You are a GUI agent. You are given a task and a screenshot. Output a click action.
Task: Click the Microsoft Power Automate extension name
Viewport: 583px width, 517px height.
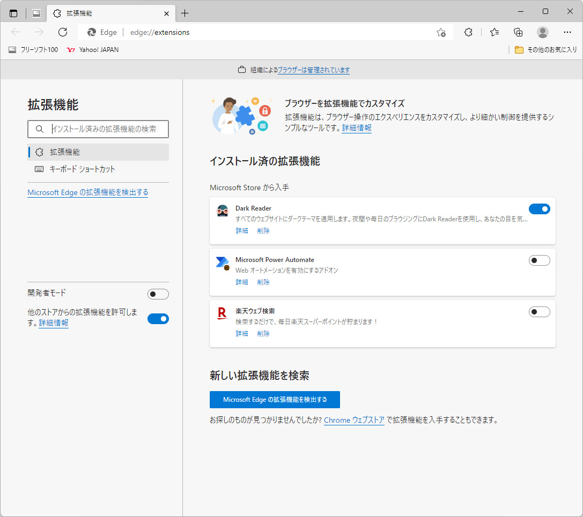(275, 260)
